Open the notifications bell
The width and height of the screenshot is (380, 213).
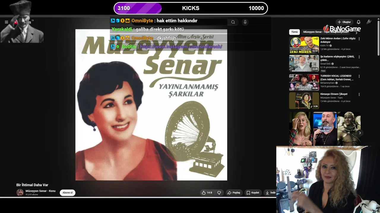click(x=359, y=22)
